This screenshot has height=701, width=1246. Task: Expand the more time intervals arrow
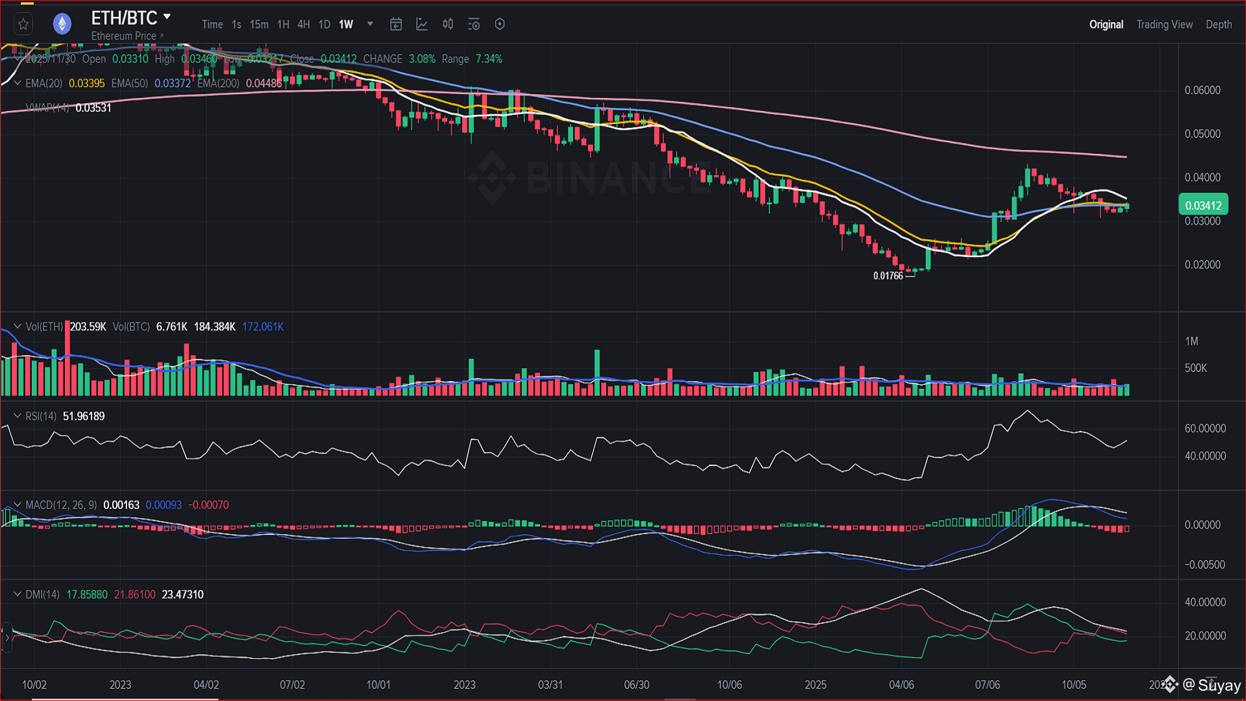pos(370,25)
